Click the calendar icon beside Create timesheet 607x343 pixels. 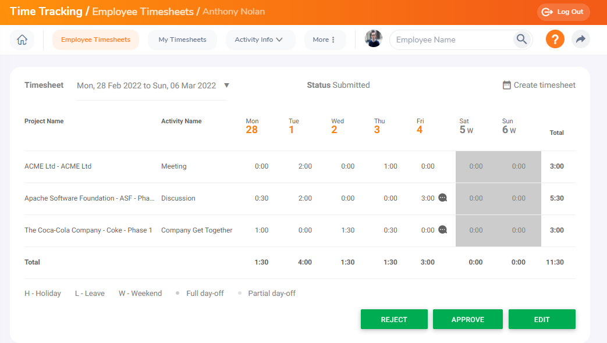(506, 85)
